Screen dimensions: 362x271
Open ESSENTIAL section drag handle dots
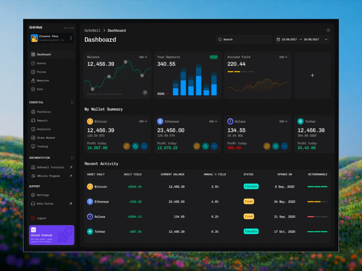coord(72,102)
